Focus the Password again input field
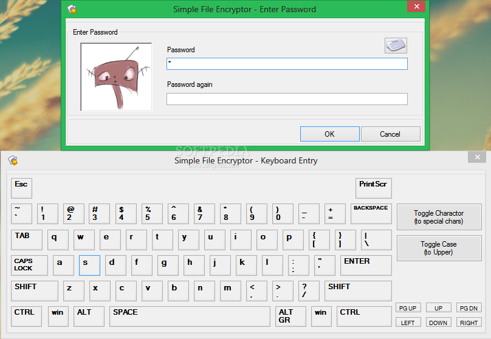The image size is (491, 339). click(287, 99)
